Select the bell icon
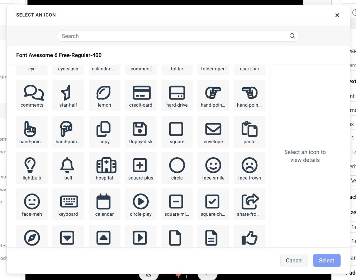 68,168
